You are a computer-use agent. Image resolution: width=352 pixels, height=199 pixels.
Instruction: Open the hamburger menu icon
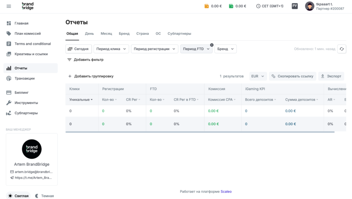9,6
